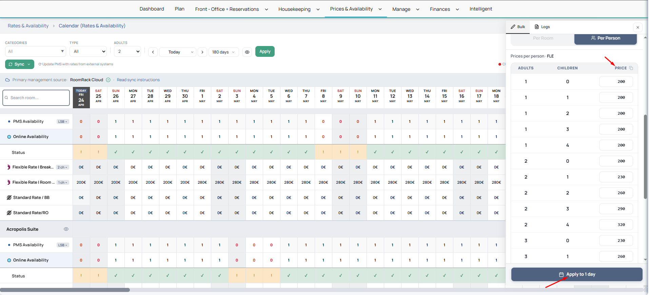Click the copy icon beside PRICE header
This screenshot has height=295, width=649.
coord(631,68)
